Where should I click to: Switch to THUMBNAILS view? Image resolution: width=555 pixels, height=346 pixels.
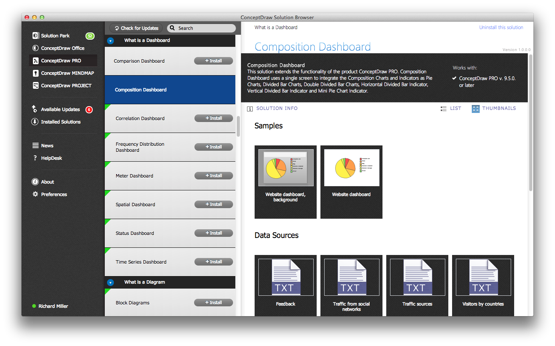pos(499,108)
